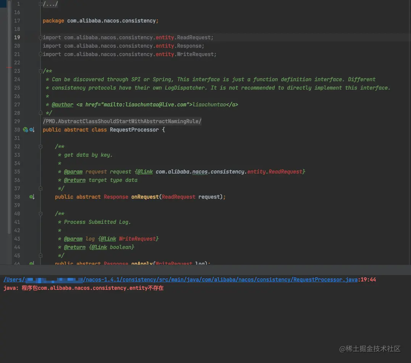This screenshot has height=363, width=411.
Task: Click the ':19:44' position after the file path
Action: pyautogui.click(x=367, y=279)
